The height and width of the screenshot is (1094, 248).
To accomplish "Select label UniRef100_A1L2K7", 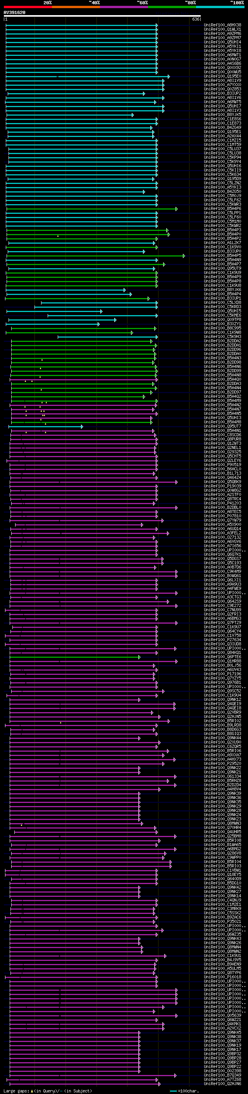I will click(x=222, y=243).
